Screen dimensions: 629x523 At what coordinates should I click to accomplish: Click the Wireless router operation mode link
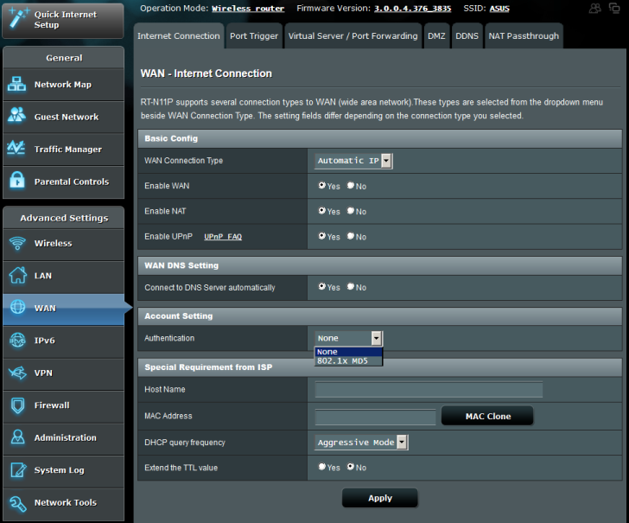point(248,9)
